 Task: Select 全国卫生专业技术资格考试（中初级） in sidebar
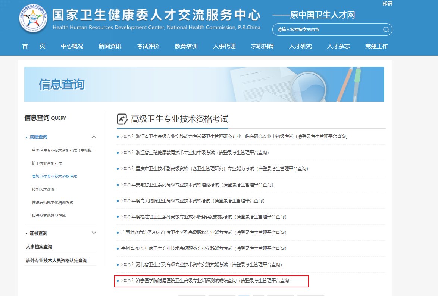tap(63, 150)
